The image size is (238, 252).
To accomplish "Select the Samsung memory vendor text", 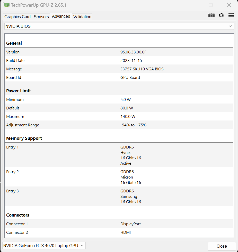I will 129,197.
